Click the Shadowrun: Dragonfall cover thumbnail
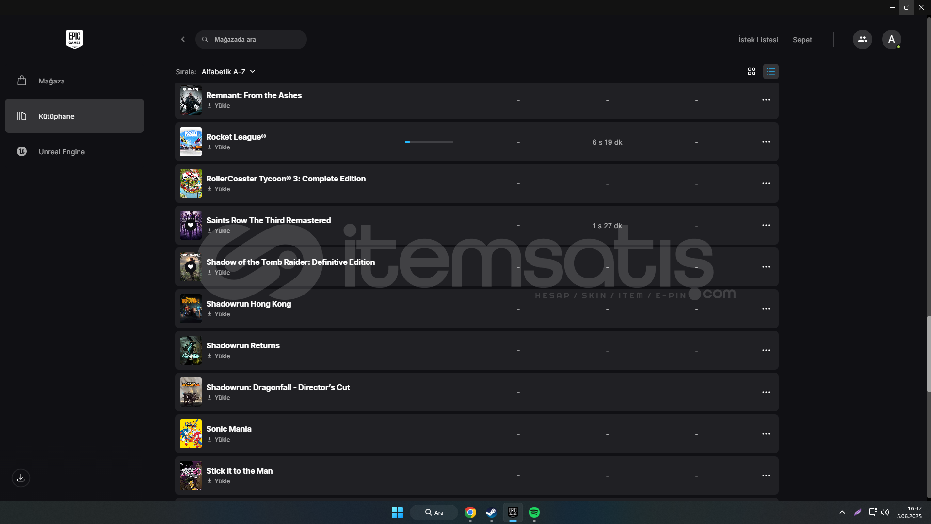 [191, 392]
